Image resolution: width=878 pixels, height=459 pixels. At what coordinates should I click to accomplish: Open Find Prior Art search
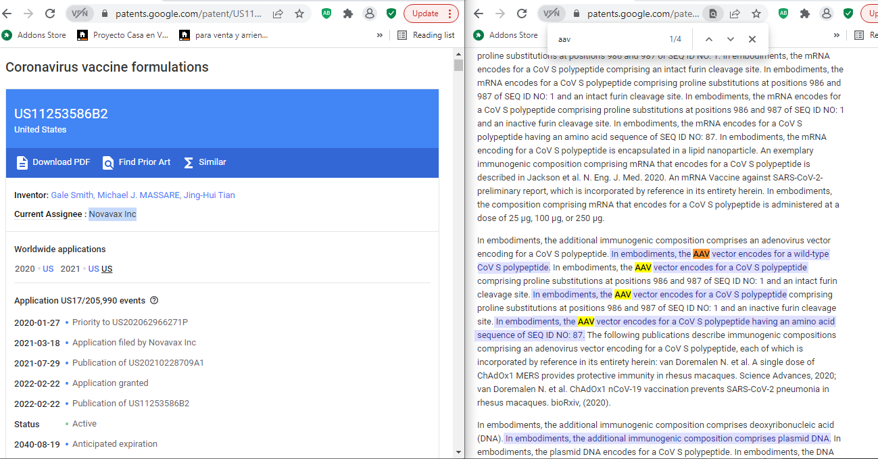pyautogui.click(x=108, y=162)
